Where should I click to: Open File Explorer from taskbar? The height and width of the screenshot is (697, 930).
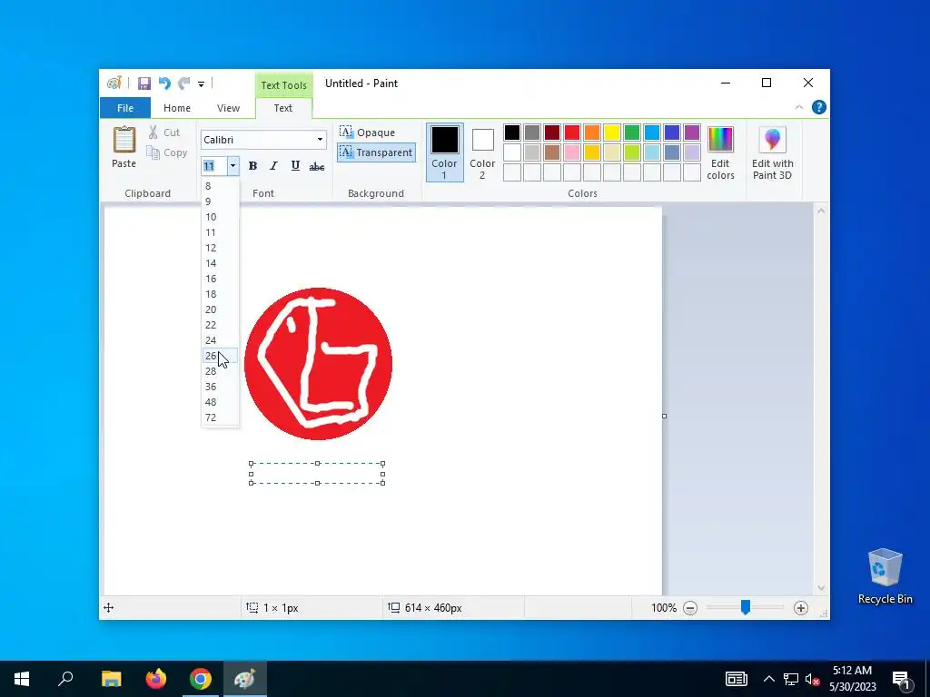[x=111, y=679]
